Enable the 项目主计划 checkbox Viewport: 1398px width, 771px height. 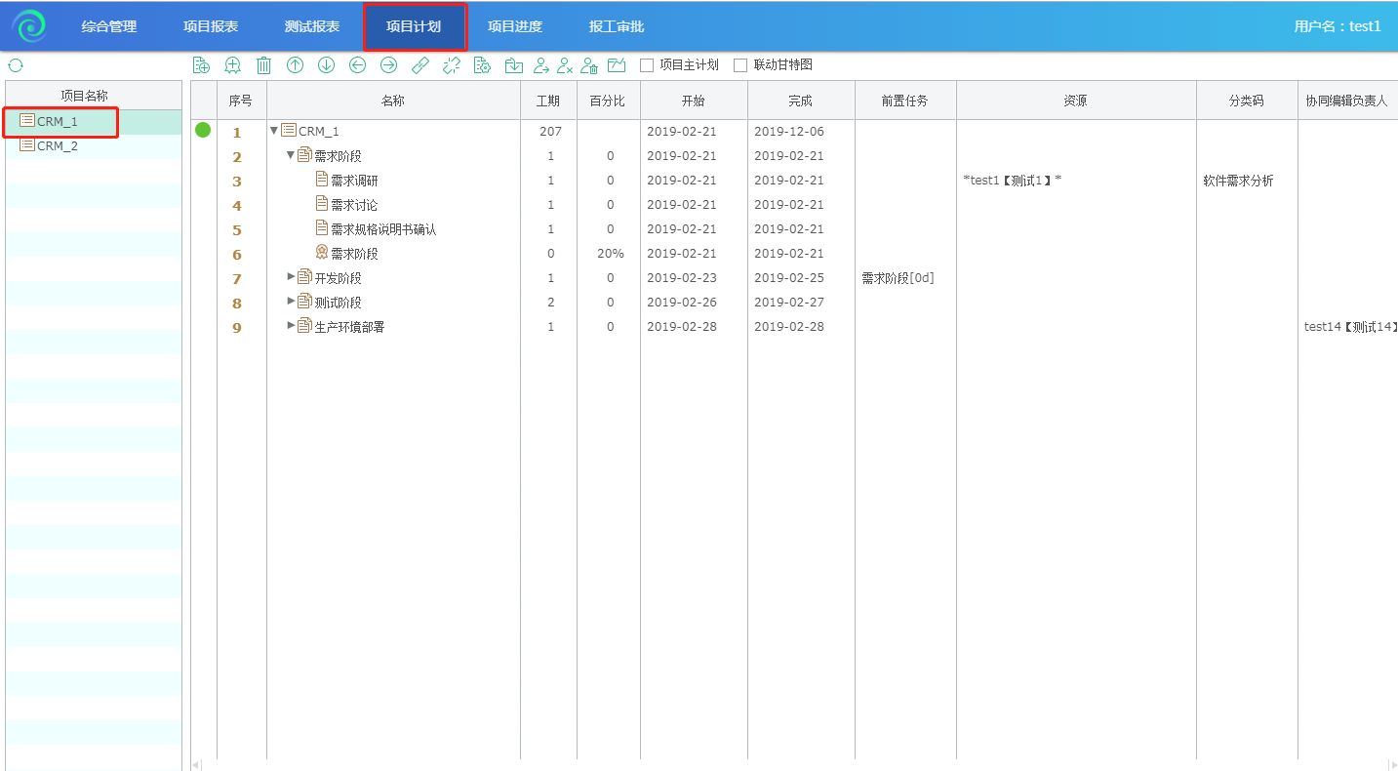point(647,65)
